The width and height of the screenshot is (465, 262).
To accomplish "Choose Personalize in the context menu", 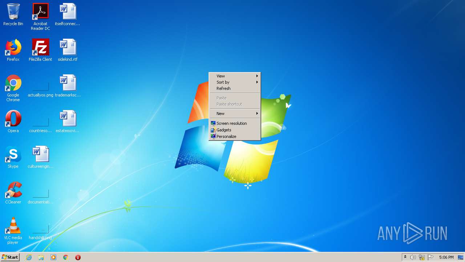I will click(235, 136).
